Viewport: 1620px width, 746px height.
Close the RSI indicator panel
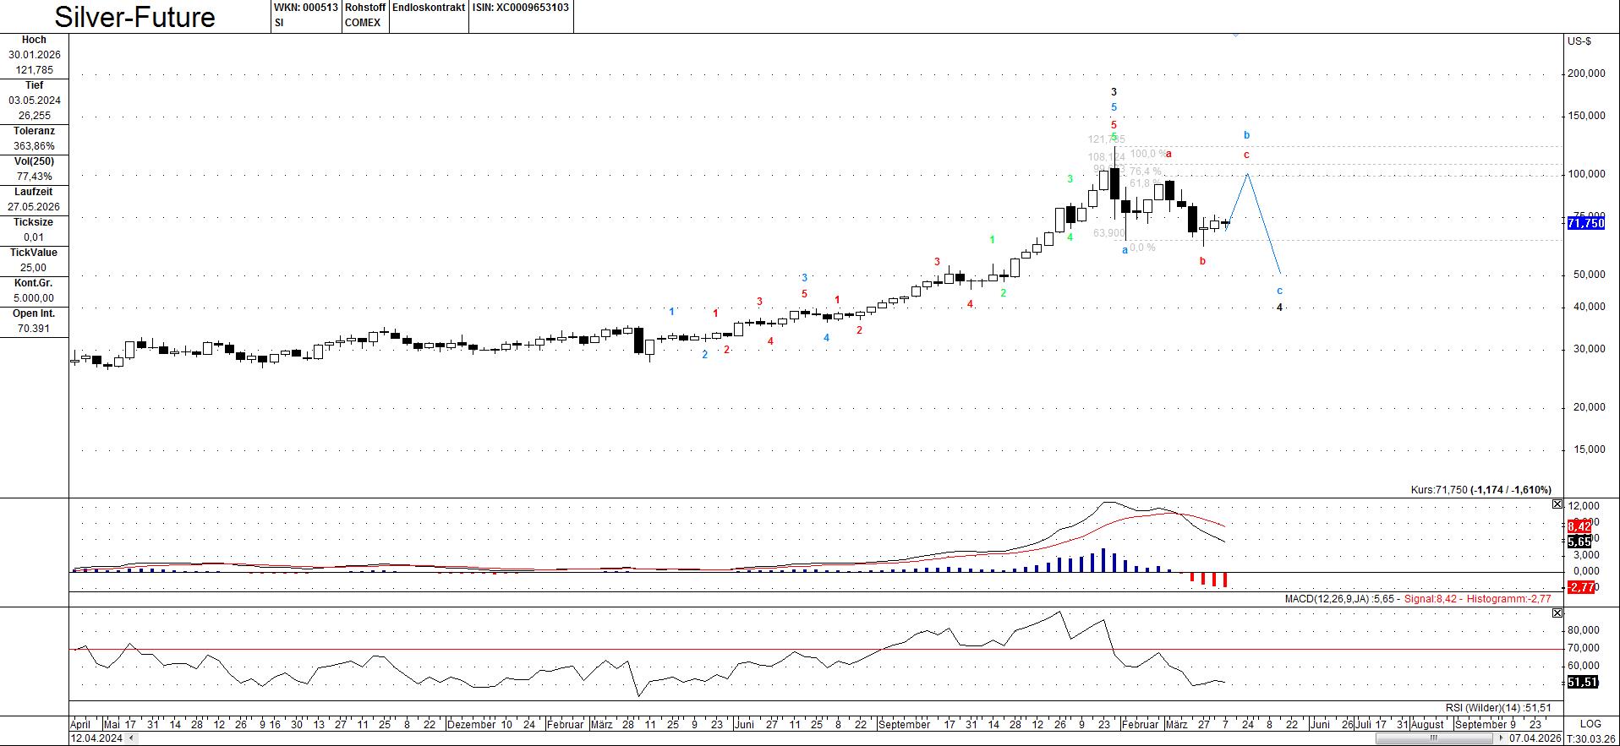pos(1557,613)
